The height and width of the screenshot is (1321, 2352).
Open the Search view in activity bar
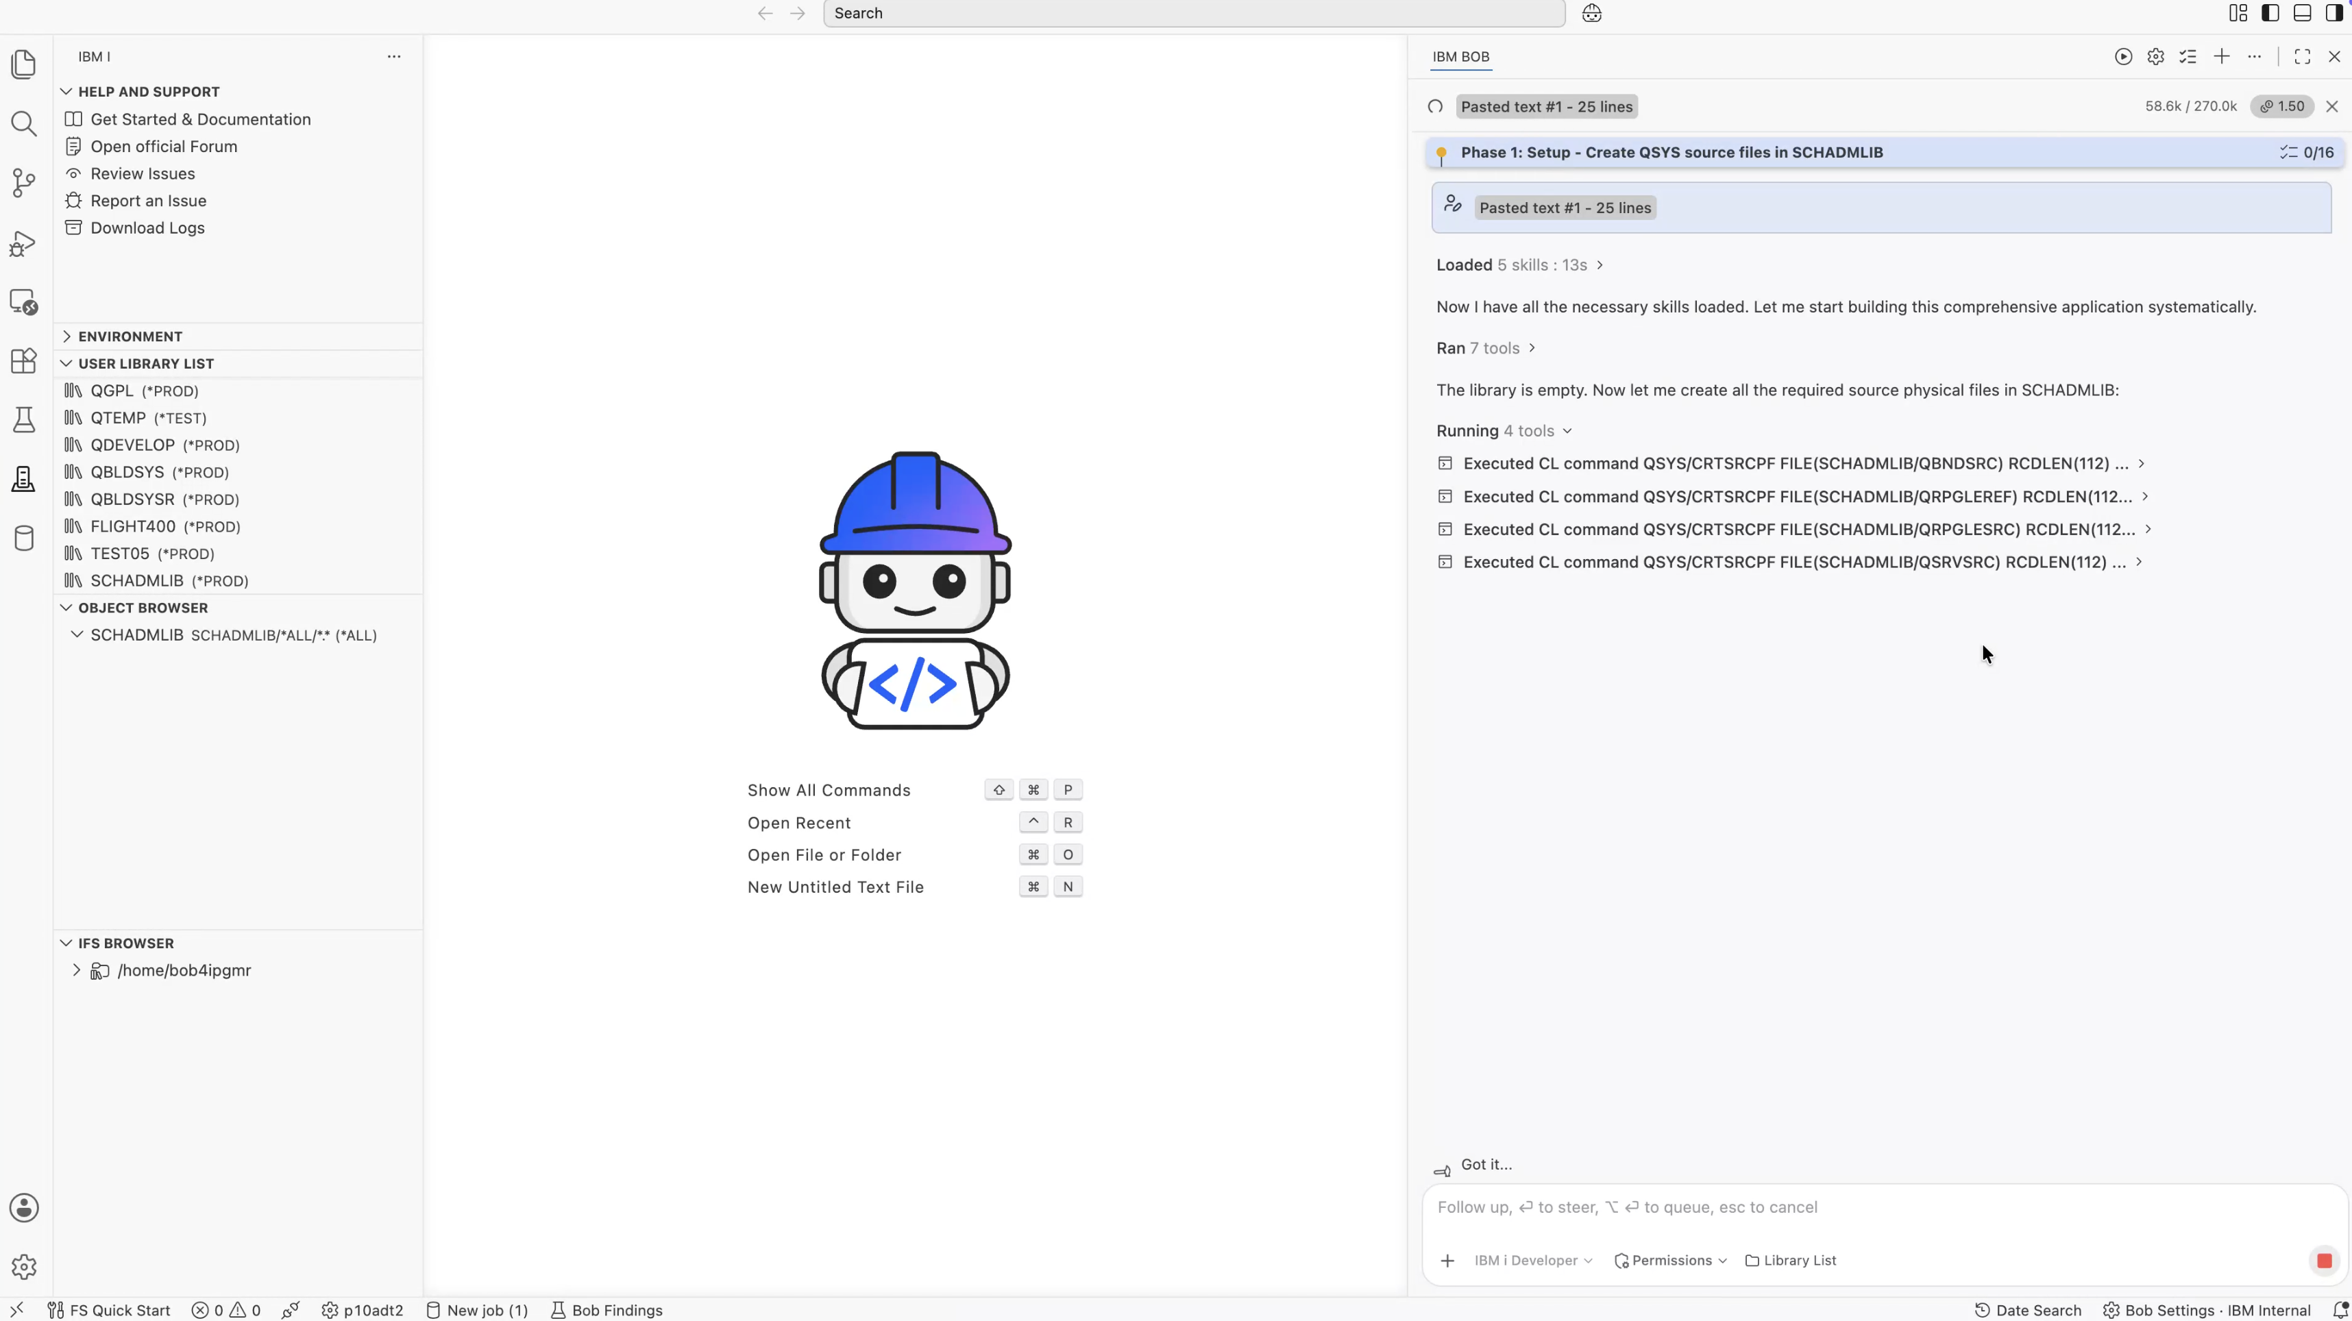24,123
